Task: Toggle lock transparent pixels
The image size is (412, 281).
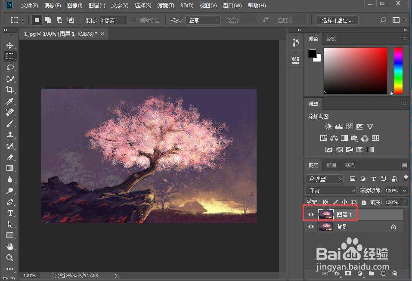Action: 325,202
